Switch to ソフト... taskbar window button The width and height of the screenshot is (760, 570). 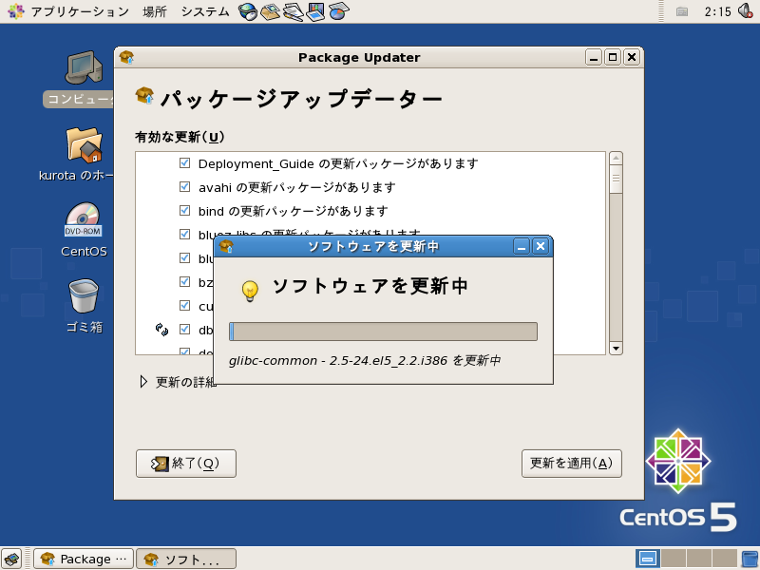coord(186,559)
